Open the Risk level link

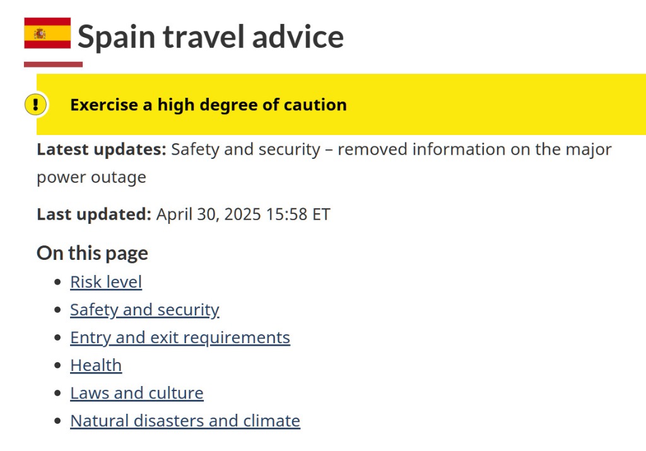pyautogui.click(x=106, y=282)
